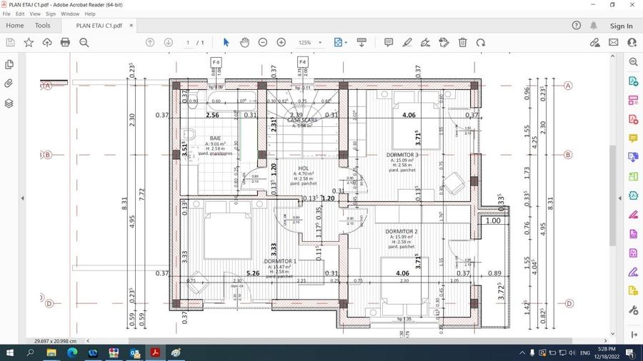Open the View menu
The image size is (643, 361).
pyautogui.click(x=35, y=14)
